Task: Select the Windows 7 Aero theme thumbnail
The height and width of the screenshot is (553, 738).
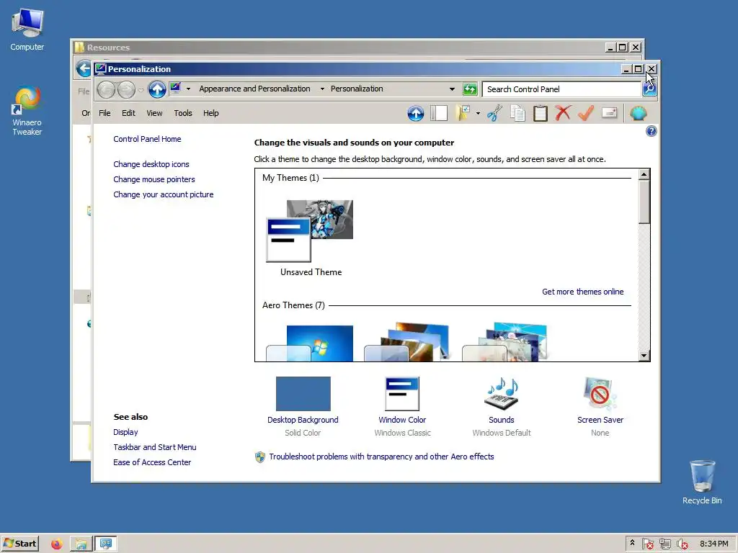Action: 310,343
